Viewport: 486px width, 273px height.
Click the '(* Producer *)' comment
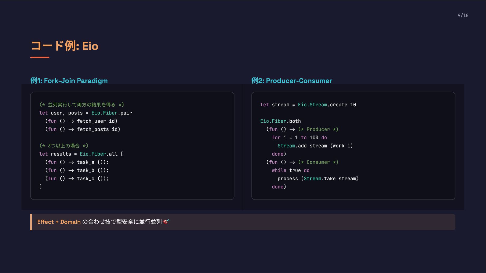point(318,129)
